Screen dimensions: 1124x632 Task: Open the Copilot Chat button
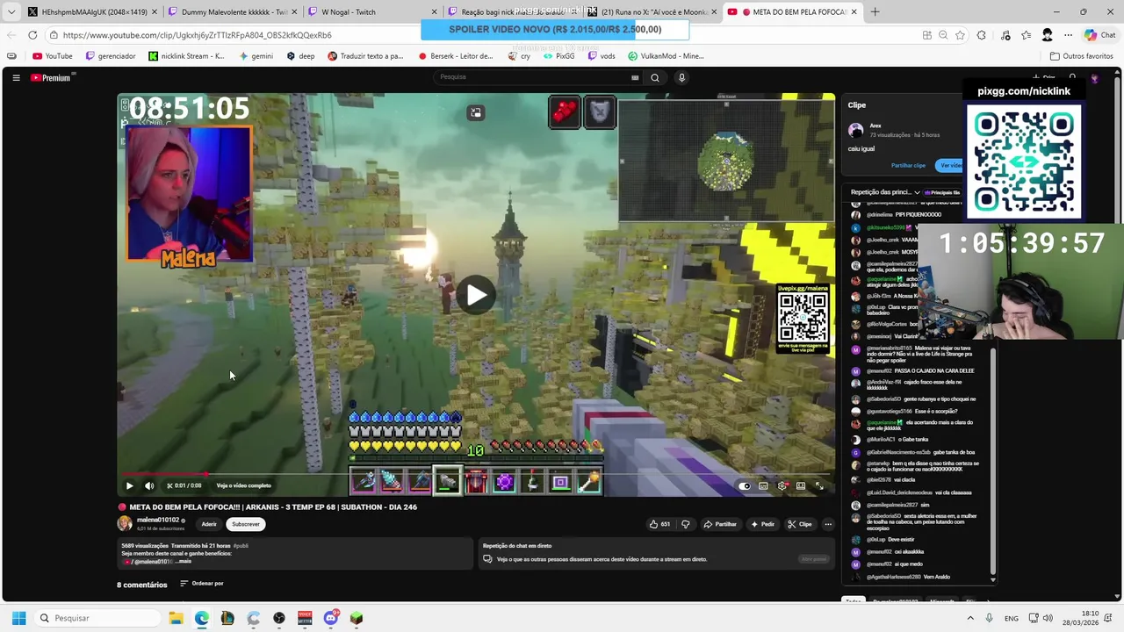point(1099,35)
